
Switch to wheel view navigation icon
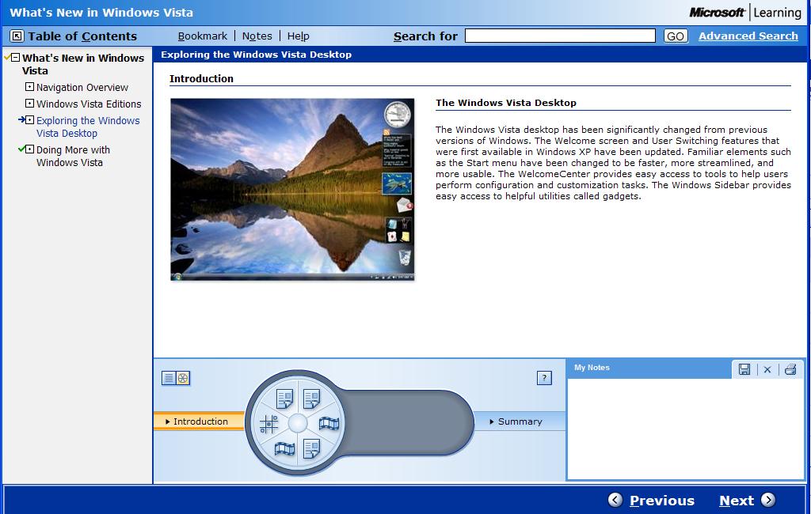click(x=183, y=378)
